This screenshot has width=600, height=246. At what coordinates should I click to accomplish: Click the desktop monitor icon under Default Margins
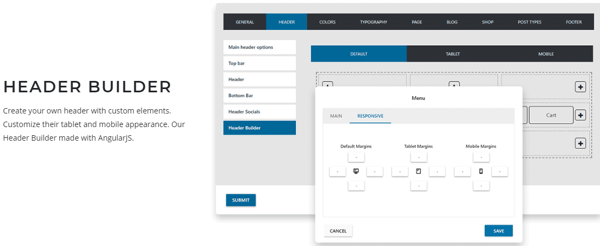tap(356, 172)
